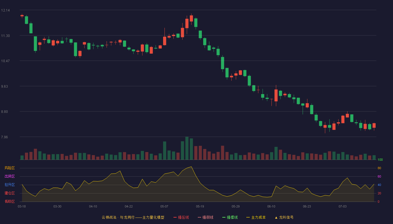The width and height of the screenshot is (393, 224).
Task: Click the 11.30 price axis label
Action: point(5,36)
